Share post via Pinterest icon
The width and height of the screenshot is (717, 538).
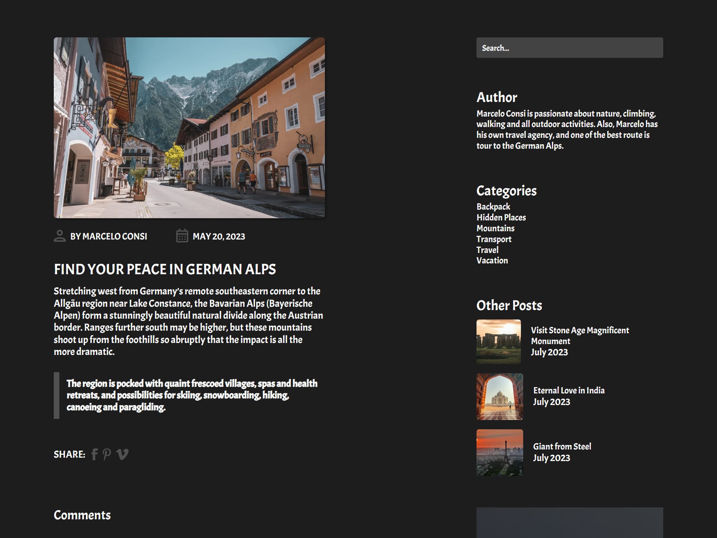[107, 454]
